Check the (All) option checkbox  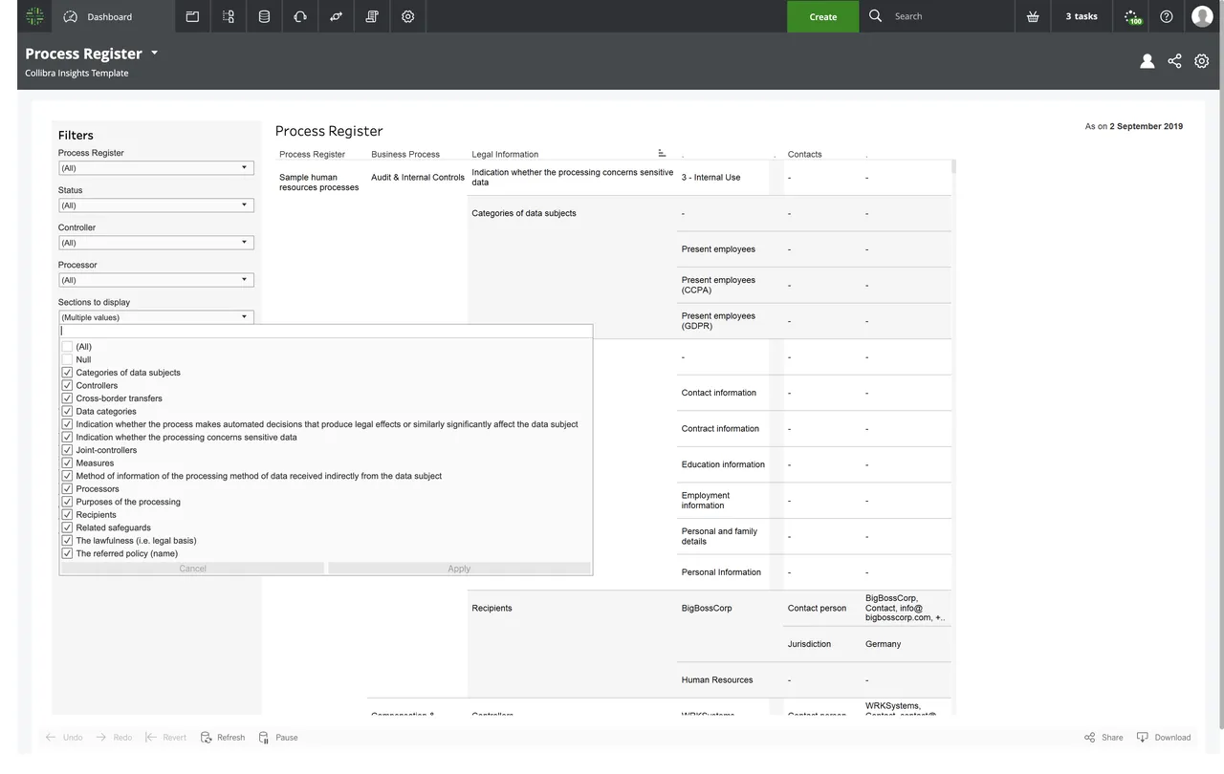[67, 347]
